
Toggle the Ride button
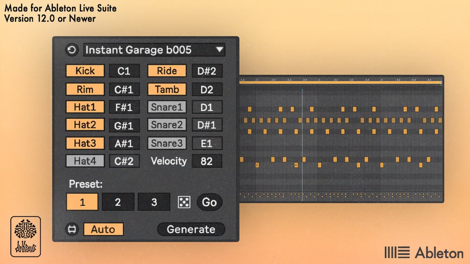coord(167,71)
